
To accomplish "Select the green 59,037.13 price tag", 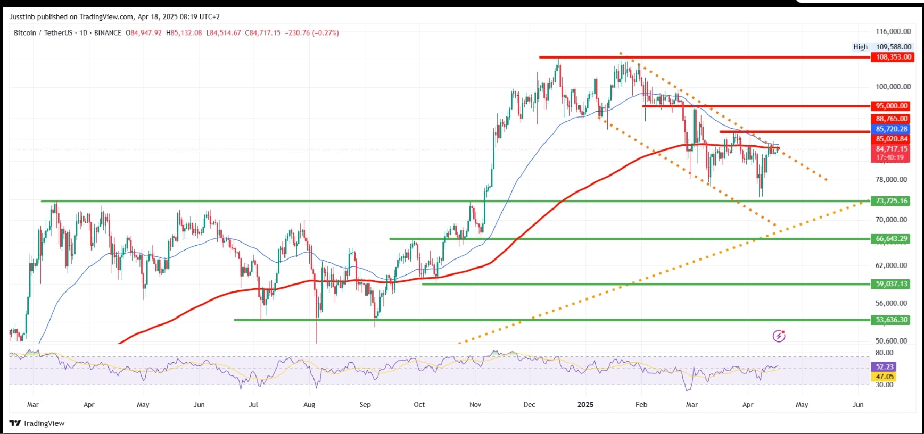I will (x=891, y=284).
